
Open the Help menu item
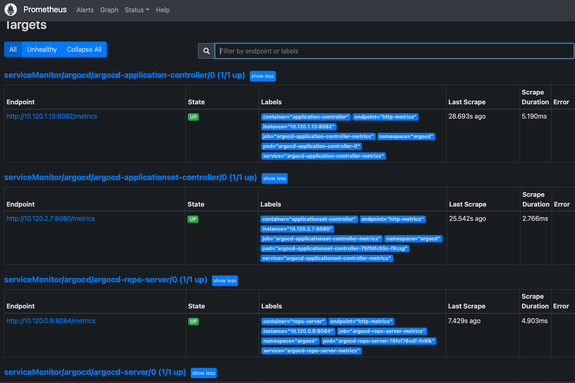click(x=163, y=10)
